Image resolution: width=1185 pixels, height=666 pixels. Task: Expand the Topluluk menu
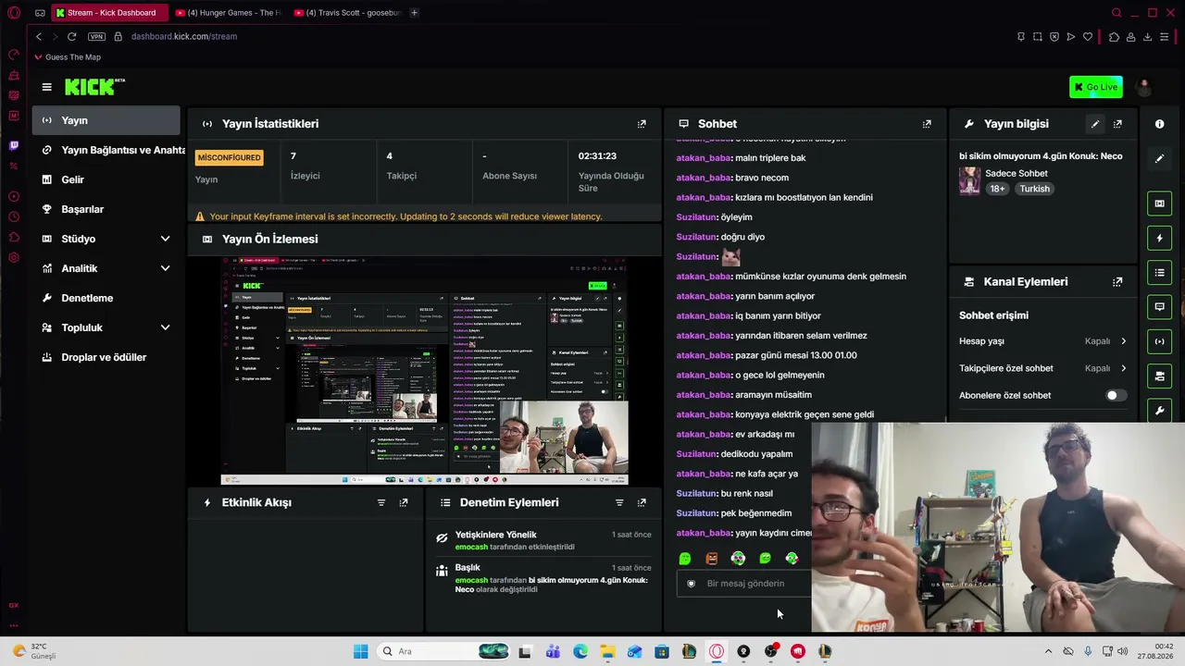[x=106, y=327]
